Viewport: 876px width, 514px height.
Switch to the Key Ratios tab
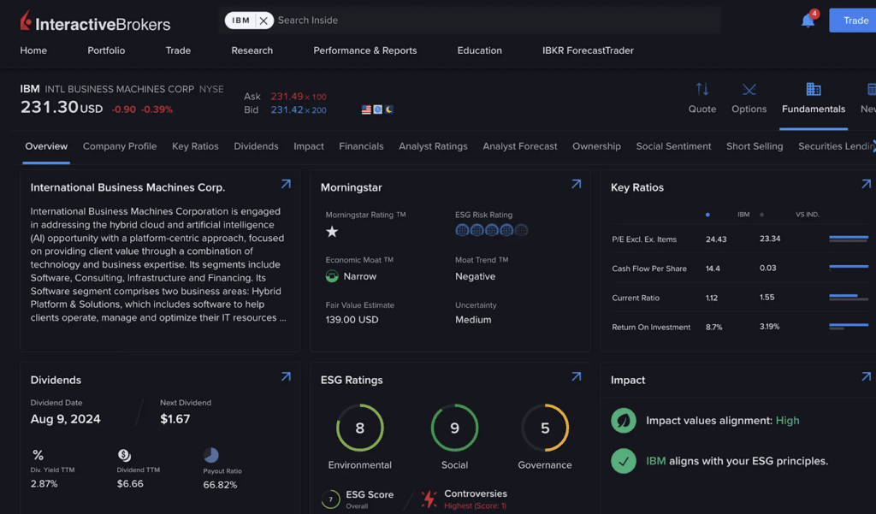[x=195, y=146]
